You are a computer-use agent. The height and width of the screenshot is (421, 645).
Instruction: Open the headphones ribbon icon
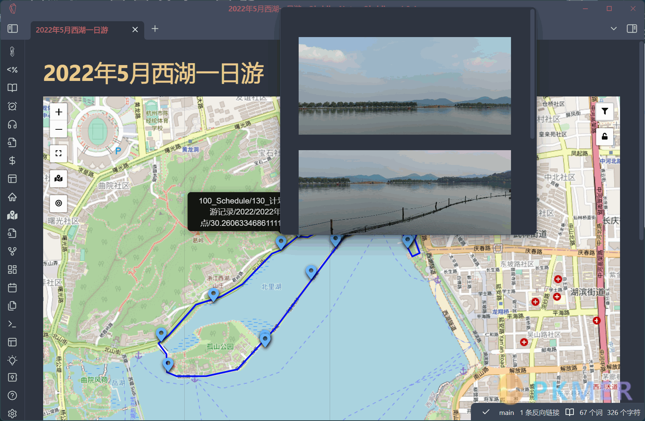pyautogui.click(x=12, y=124)
